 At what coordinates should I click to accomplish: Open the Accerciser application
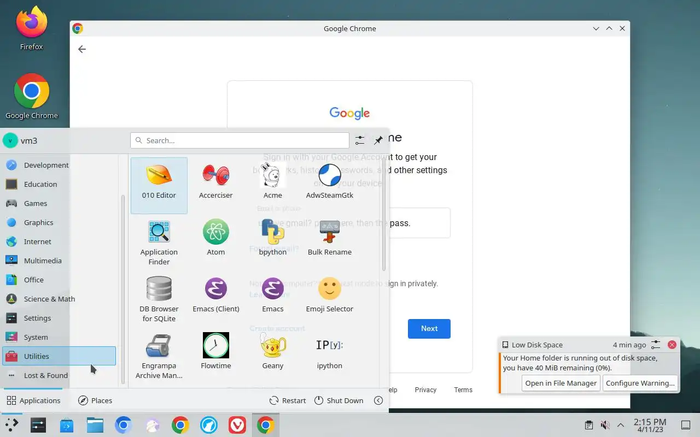click(216, 185)
